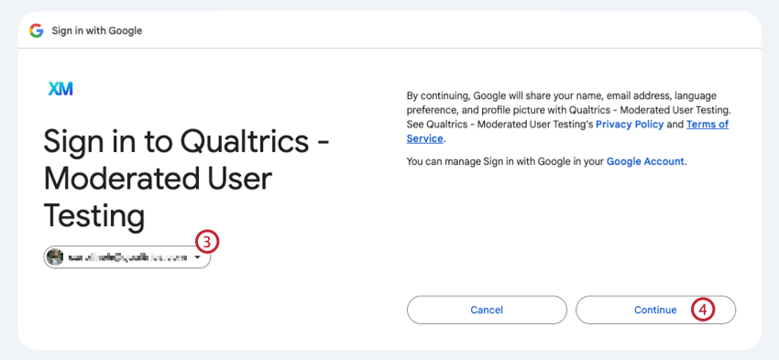Click the wrapped "Service" link word

[424, 139]
